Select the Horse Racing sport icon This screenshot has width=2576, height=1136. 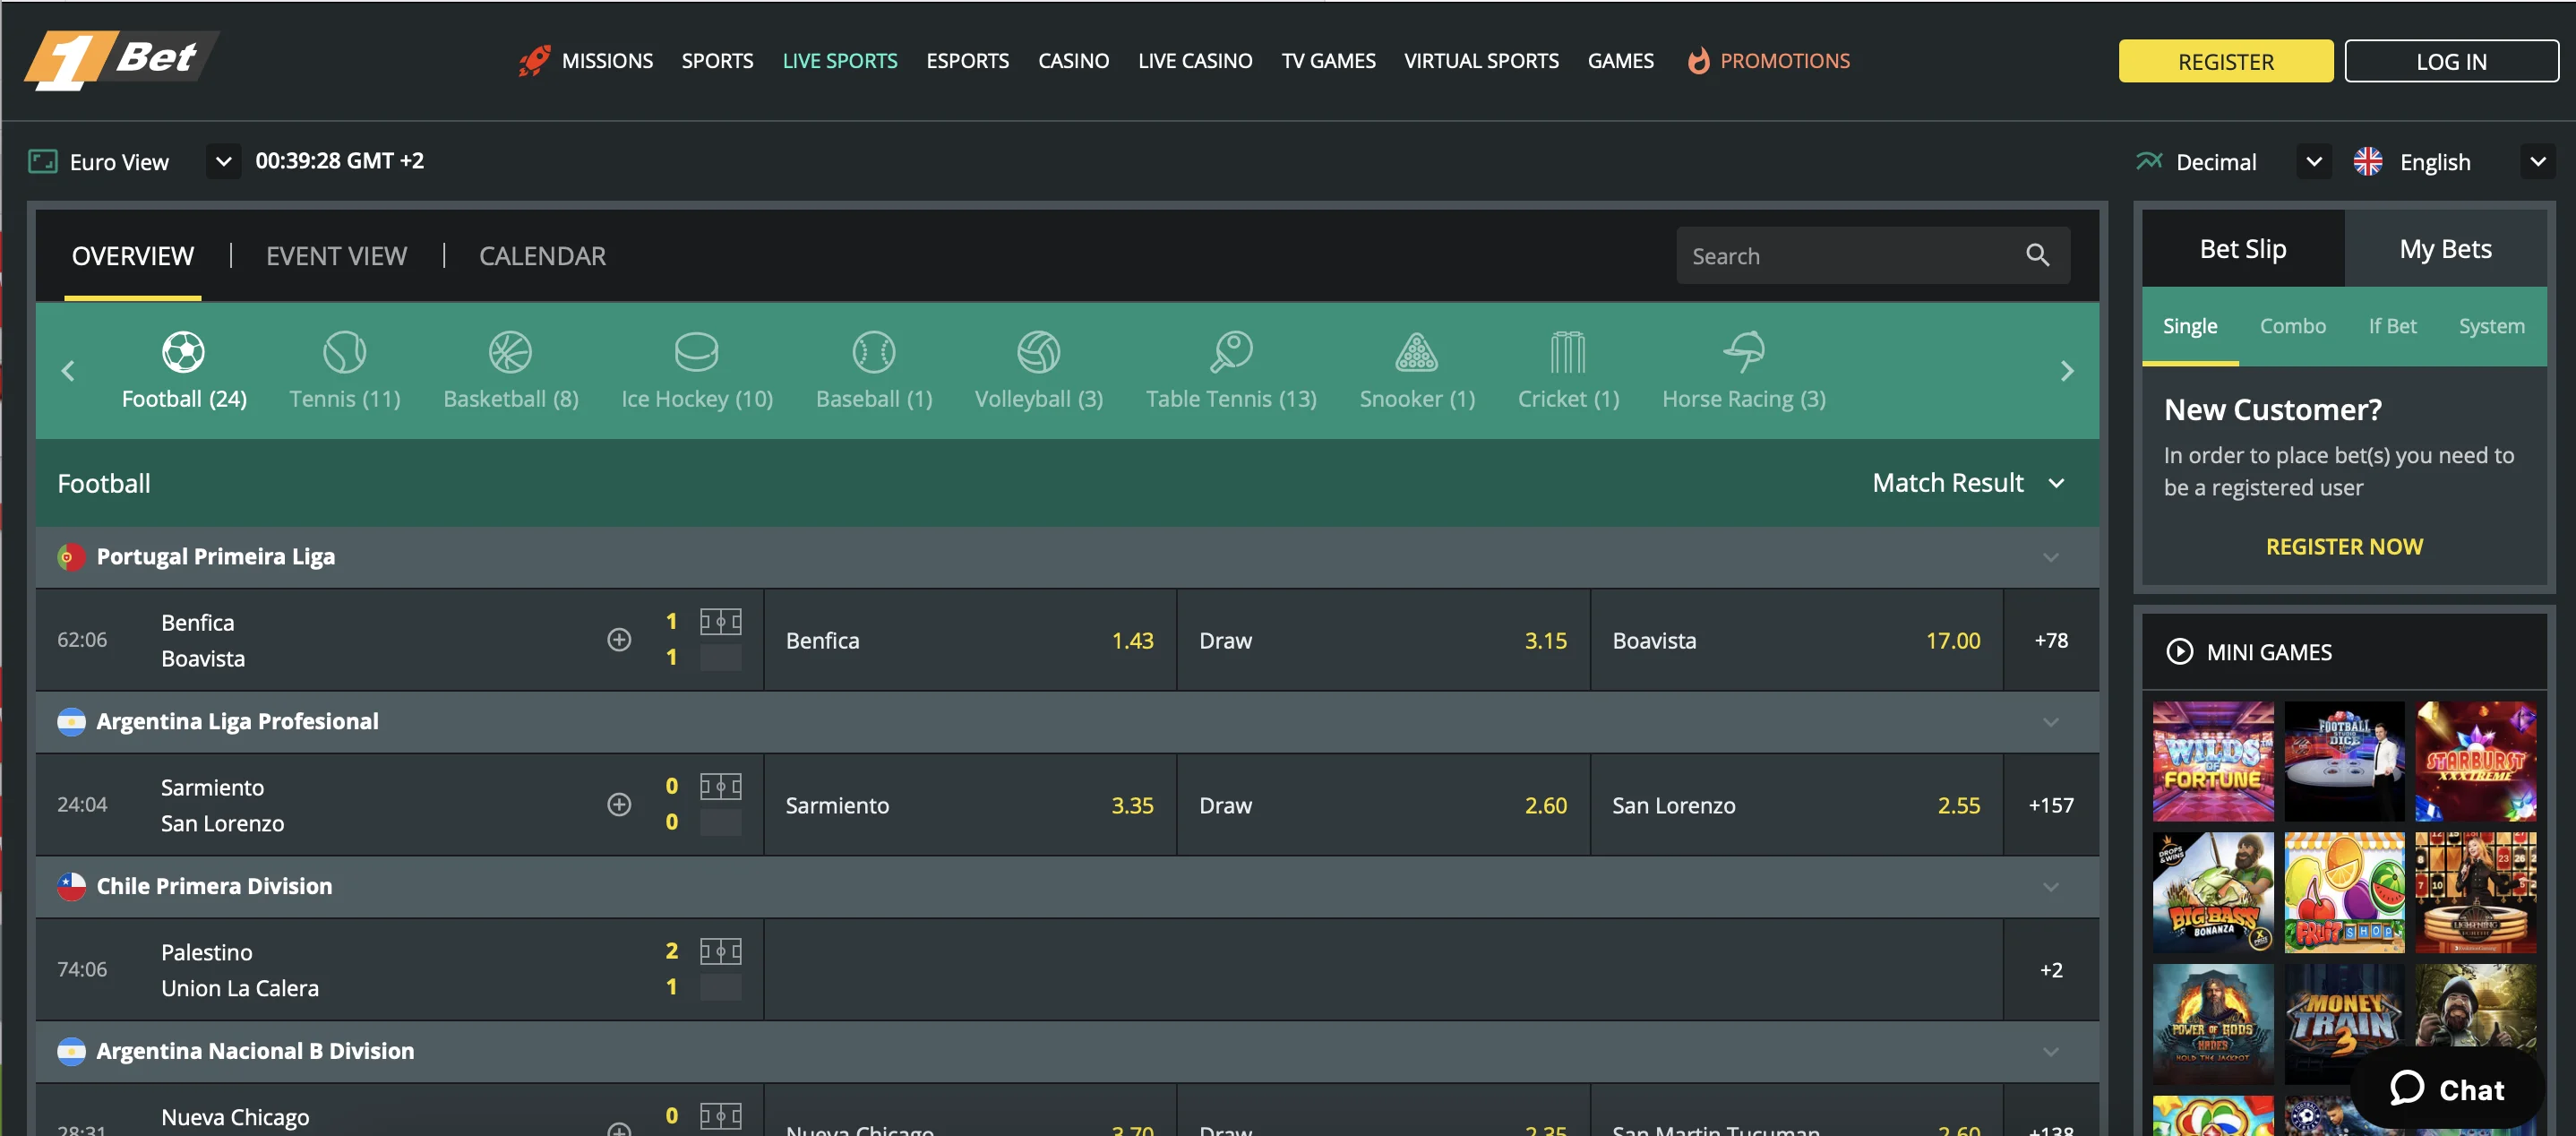tap(1744, 351)
